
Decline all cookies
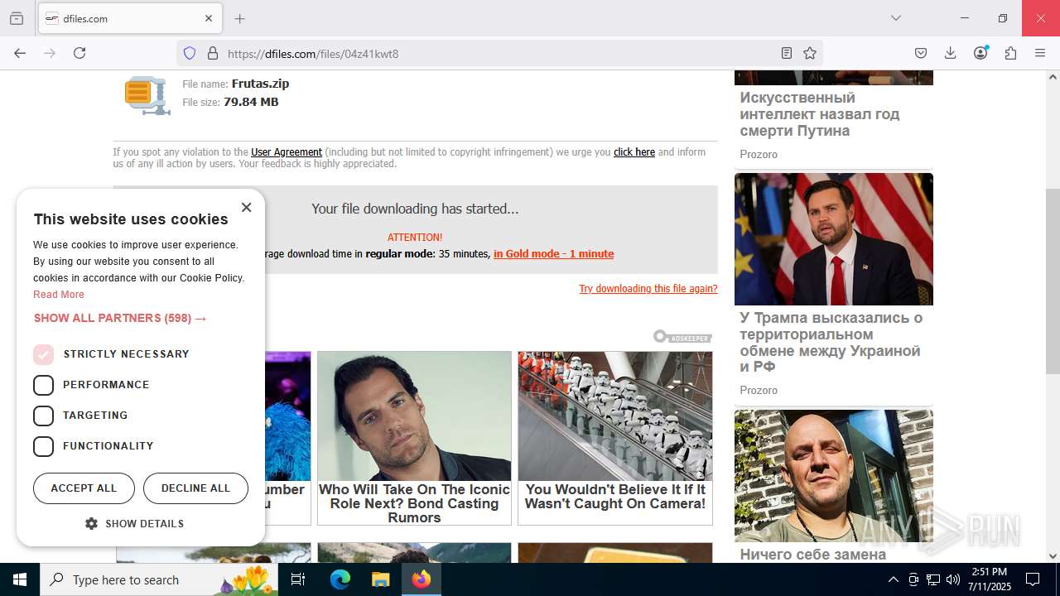195,488
